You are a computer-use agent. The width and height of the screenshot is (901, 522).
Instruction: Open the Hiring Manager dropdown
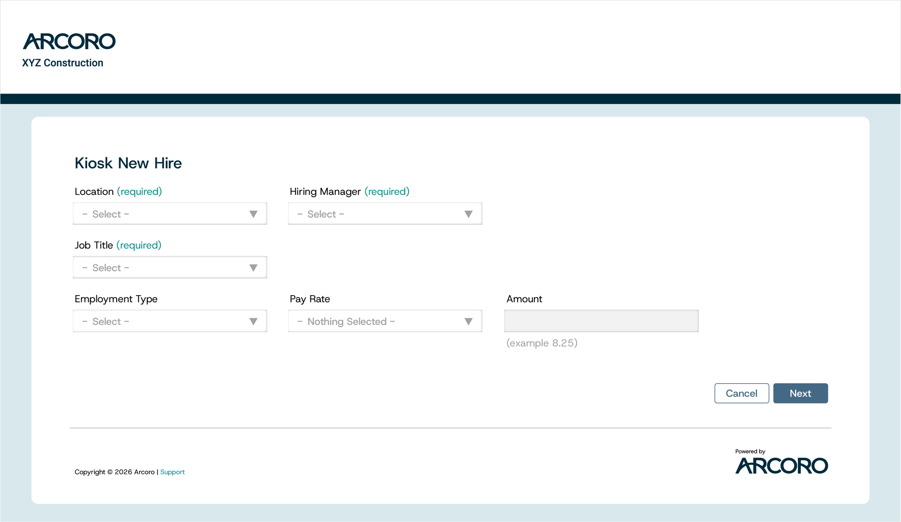tap(385, 214)
